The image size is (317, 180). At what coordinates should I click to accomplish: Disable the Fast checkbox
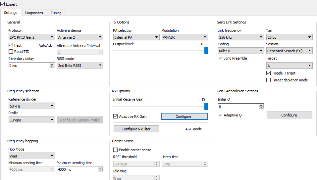pyautogui.click(x=11, y=45)
